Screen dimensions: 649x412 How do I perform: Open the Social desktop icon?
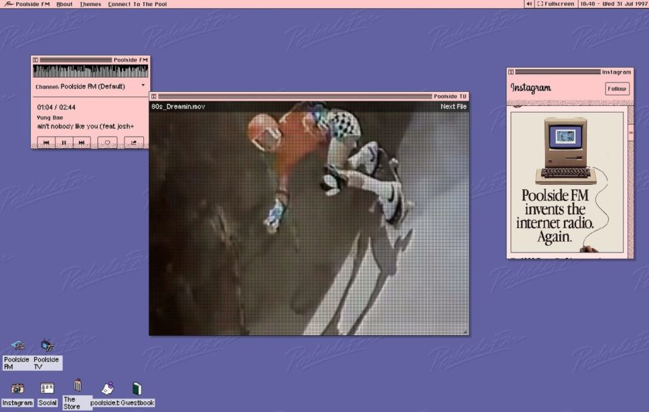click(x=47, y=395)
